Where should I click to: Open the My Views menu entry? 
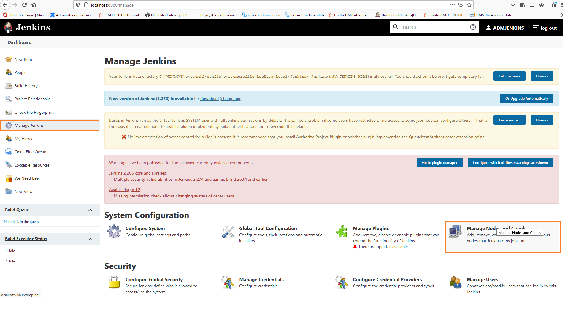pyautogui.click(x=23, y=139)
